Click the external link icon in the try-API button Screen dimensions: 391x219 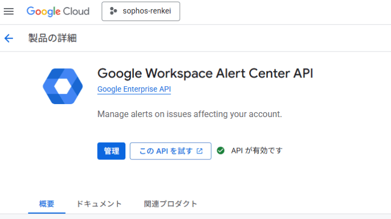[x=200, y=151]
